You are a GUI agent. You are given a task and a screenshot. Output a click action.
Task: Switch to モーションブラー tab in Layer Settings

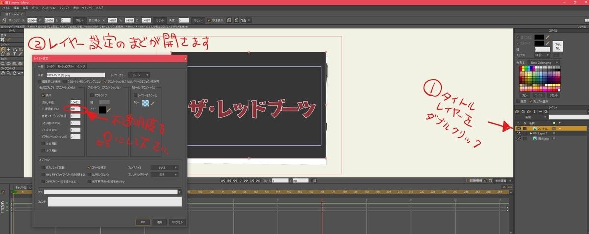click(x=65, y=66)
